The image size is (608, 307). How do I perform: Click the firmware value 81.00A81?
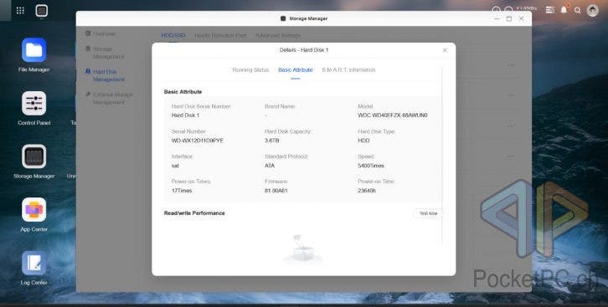pyautogui.click(x=276, y=191)
